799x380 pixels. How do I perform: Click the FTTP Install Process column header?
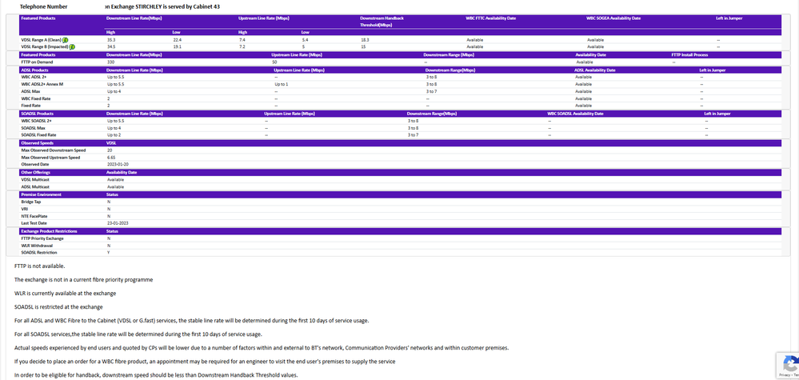(x=689, y=54)
